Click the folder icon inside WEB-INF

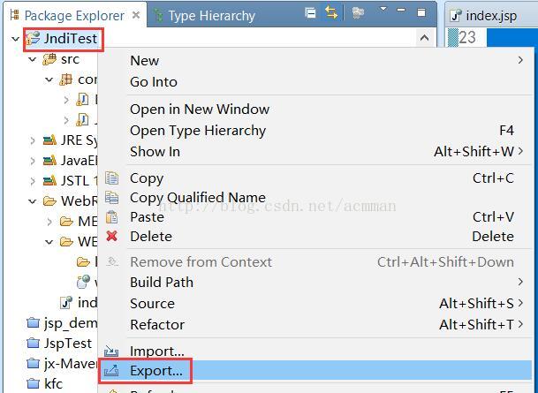click(x=83, y=262)
